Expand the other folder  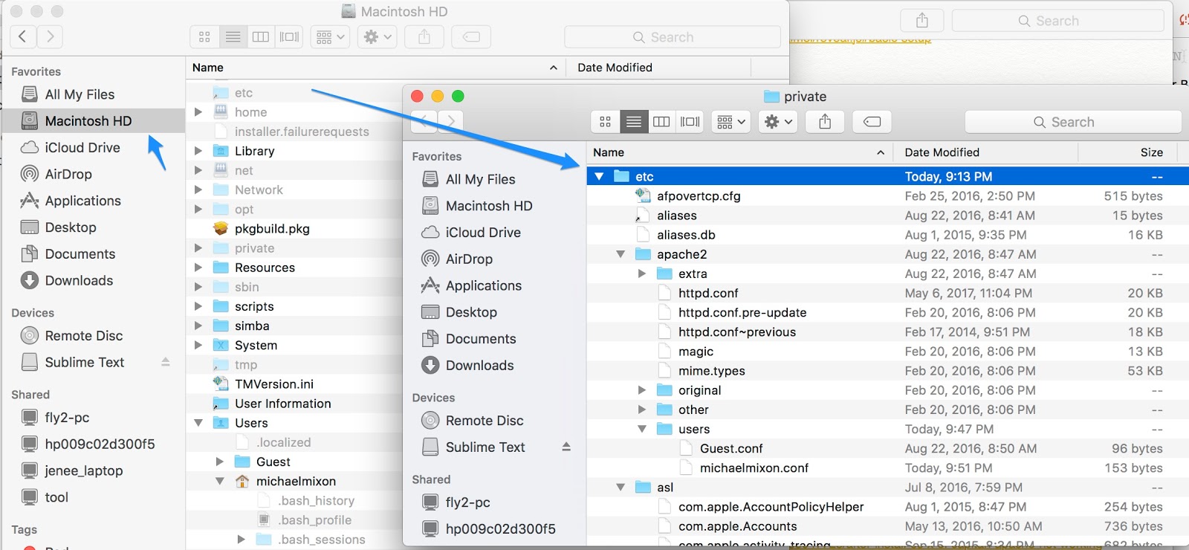point(642,410)
